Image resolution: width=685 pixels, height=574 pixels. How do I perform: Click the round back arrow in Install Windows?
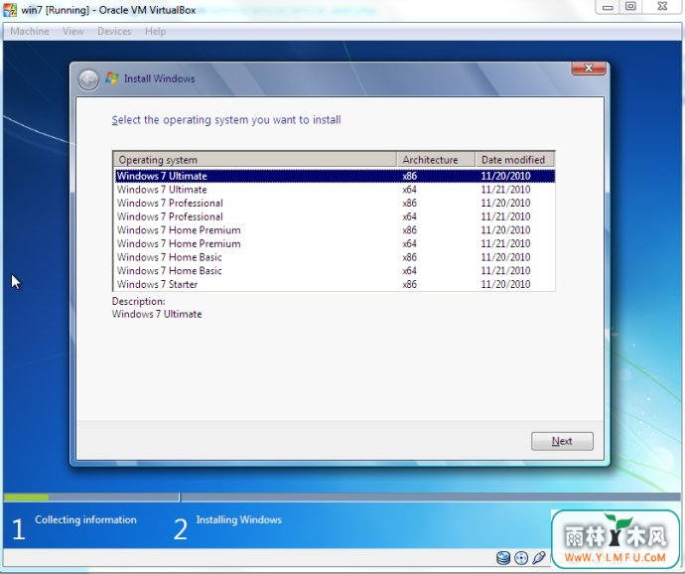[x=88, y=80]
